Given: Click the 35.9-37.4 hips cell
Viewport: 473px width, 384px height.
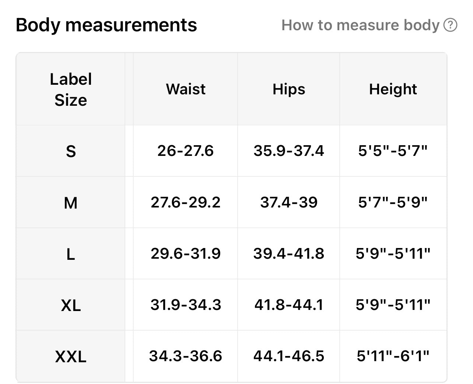Looking at the screenshot, I should [x=289, y=151].
